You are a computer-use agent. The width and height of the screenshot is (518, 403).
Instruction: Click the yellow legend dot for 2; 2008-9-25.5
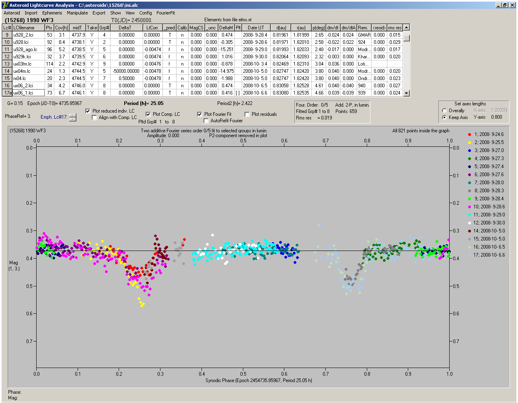[x=470, y=142]
